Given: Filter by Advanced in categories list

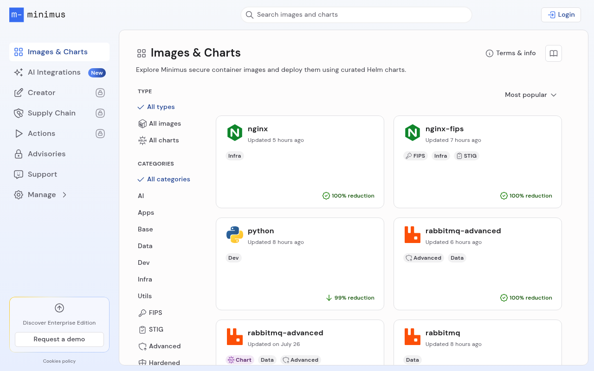Looking at the screenshot, I should pyautogui.click(x=160, y=346).
